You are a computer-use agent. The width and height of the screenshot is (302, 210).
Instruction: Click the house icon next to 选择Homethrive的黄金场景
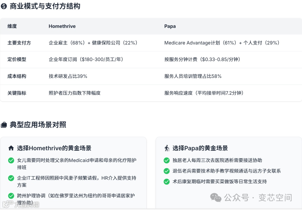(11, 148)
